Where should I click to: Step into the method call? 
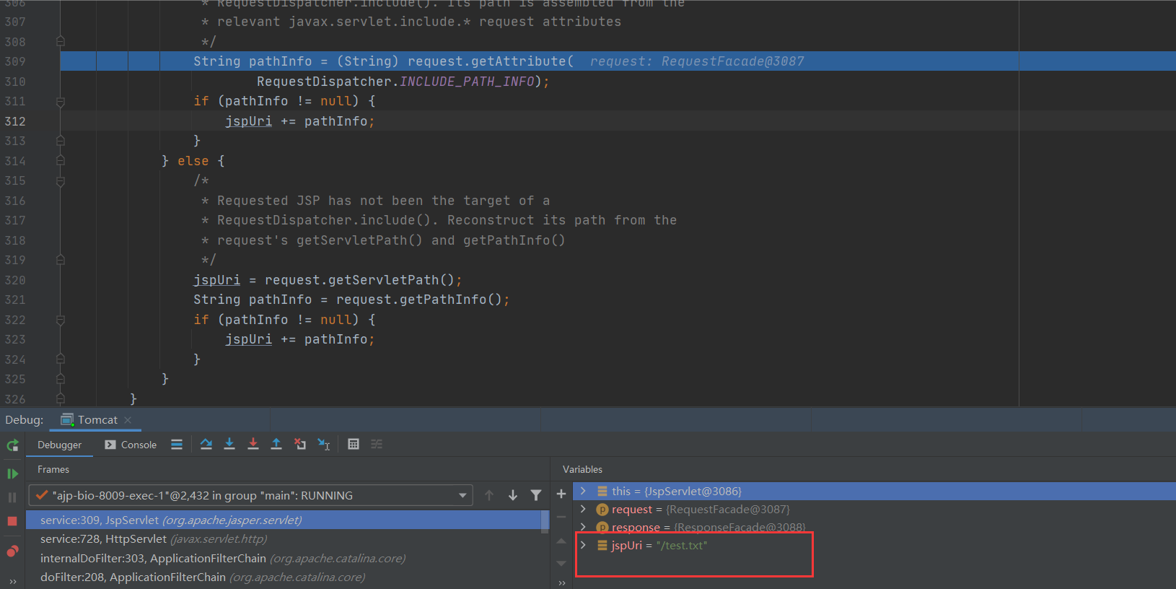(229, 445)
